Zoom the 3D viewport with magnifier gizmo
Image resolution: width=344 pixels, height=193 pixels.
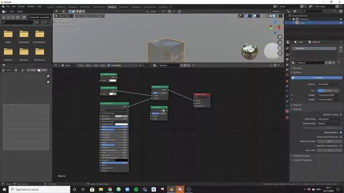pyautogui.click(x=279, y=37)
